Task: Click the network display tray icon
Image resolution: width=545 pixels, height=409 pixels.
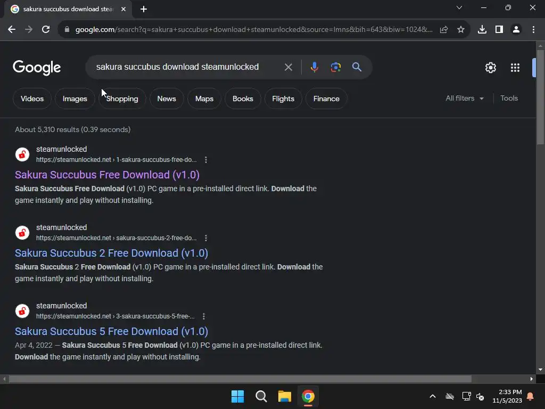Action: pos(466,396)
